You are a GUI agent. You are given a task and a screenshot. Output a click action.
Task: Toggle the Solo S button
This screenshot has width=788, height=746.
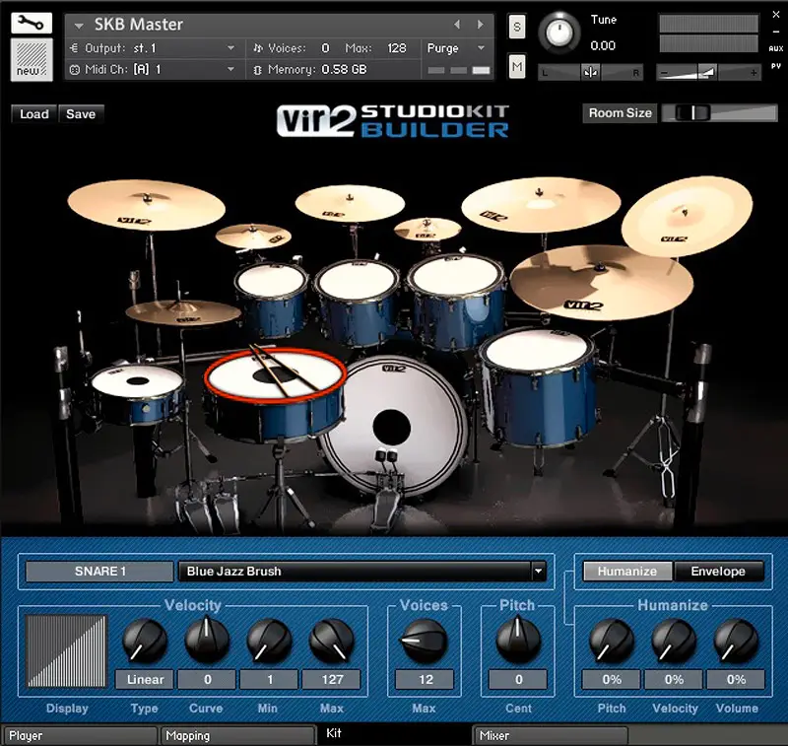click(x=517, y=27)
